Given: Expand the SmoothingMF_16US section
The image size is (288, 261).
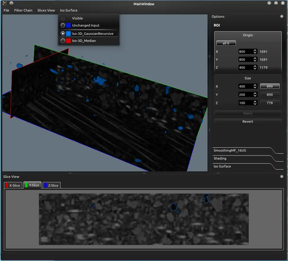Looking at the screenshot, I should point(230,150).
